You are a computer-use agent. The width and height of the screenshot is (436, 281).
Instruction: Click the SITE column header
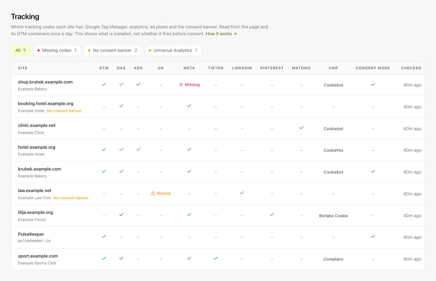coord(23,68)
